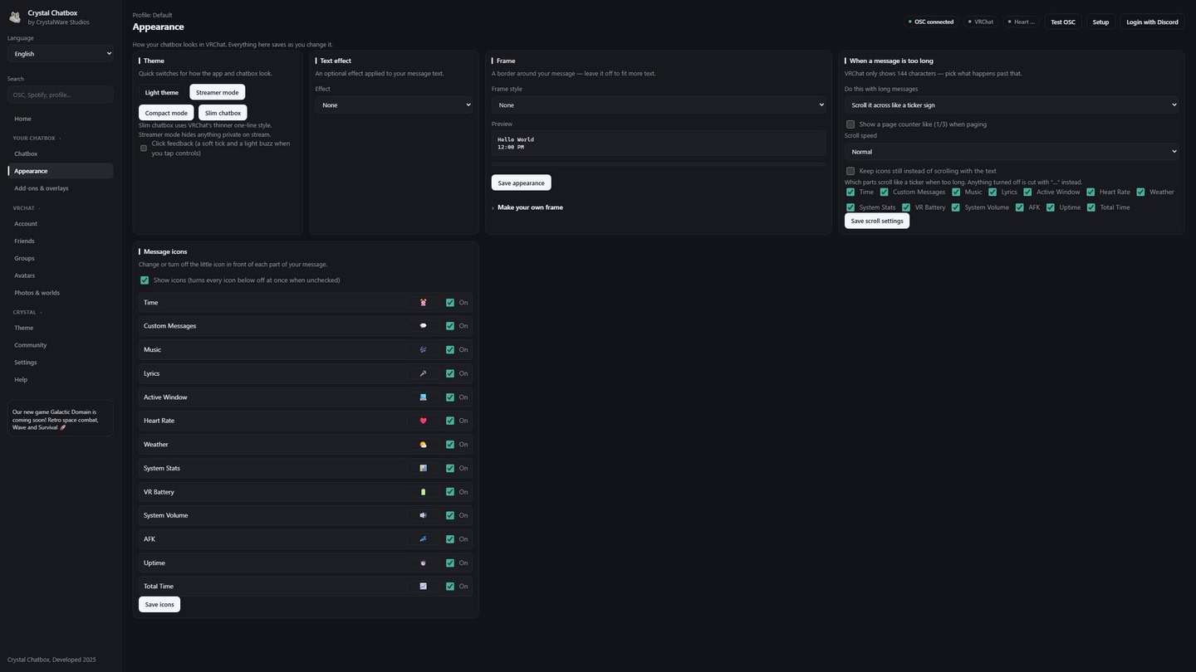Uncheck Lyrics in the scroll parts list
The height and width of the screenshot is (672, 1196).
tap(993, 192)
